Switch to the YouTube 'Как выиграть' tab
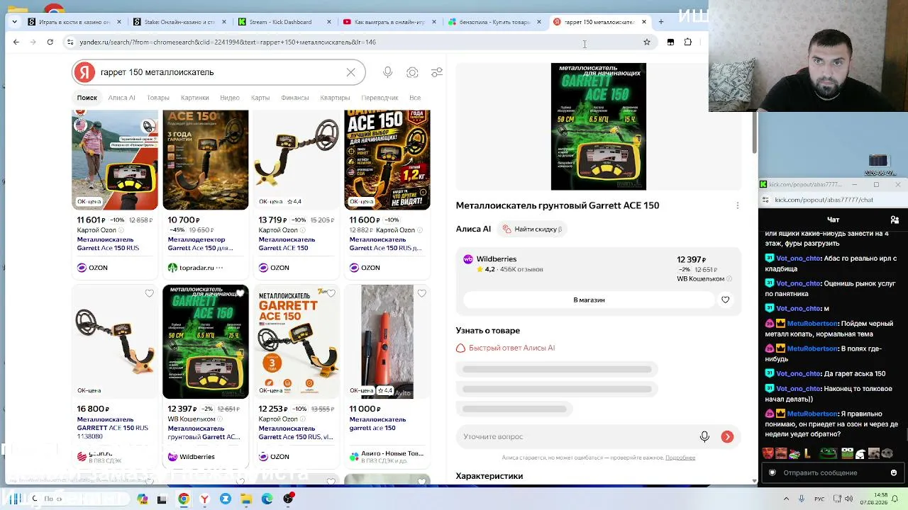 coord(388,22)
